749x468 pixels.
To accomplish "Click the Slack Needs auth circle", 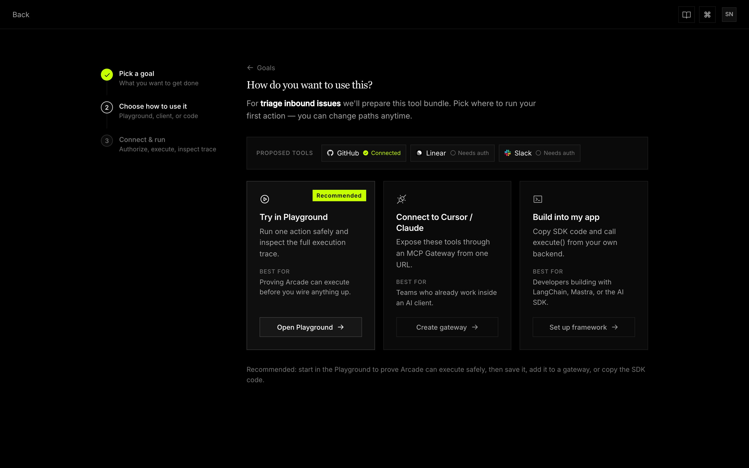I will 538,153.
